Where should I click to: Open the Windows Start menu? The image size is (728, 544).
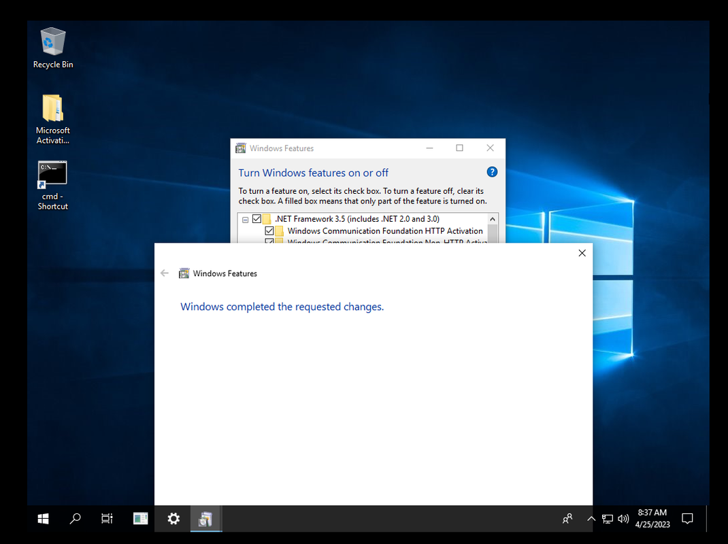[43, 518]
